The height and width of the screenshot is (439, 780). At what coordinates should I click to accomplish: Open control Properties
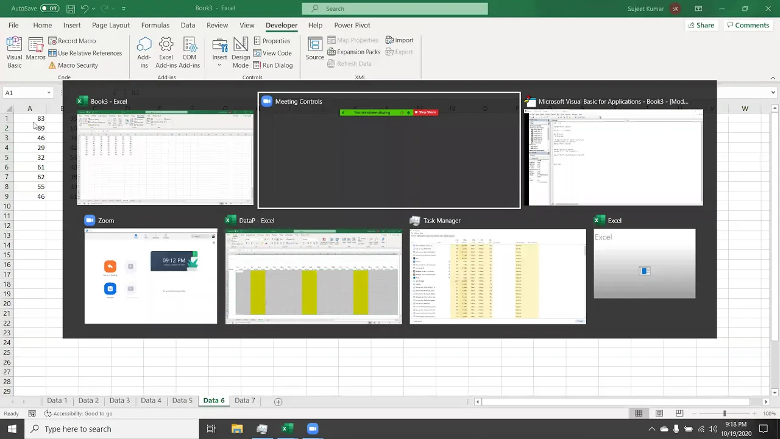tap(272, 41)
